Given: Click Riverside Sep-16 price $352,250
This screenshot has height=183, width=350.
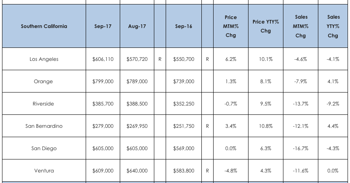Looking at the screenshot, I should 184,104.
